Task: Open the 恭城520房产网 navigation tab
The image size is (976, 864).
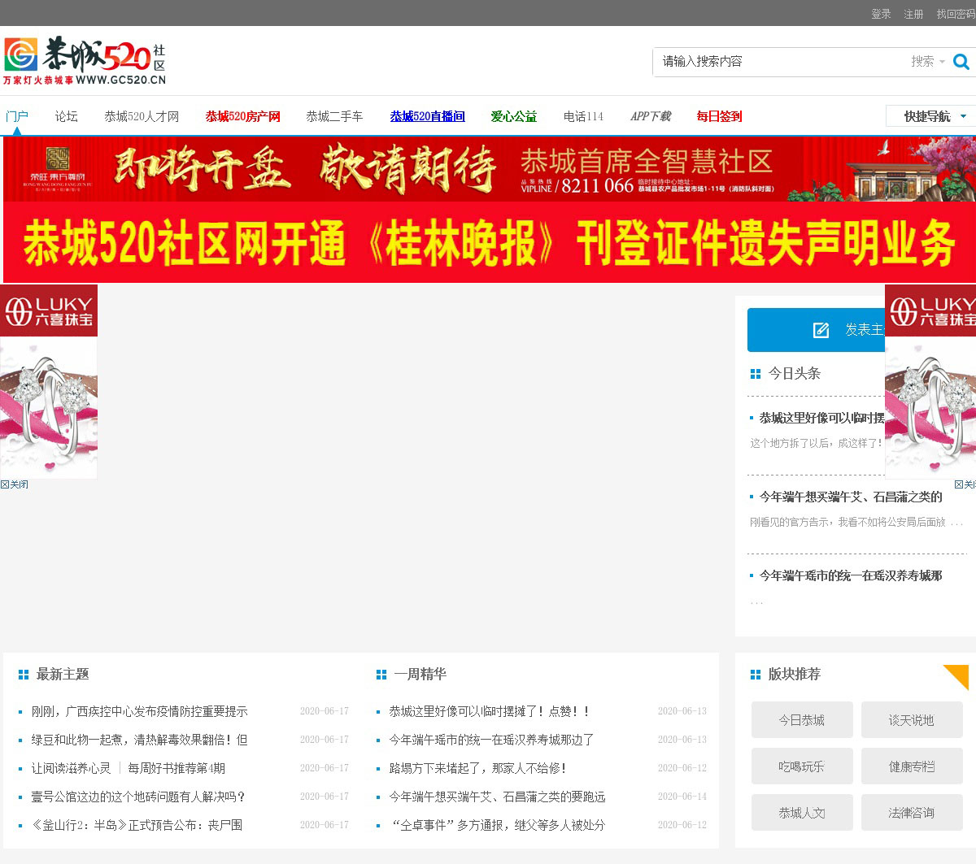Action: coord(242,116)
